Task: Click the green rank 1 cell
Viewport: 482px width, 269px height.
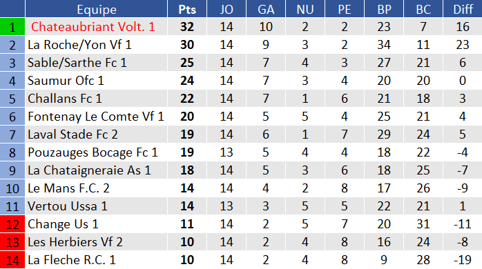Action: (12, 27)
